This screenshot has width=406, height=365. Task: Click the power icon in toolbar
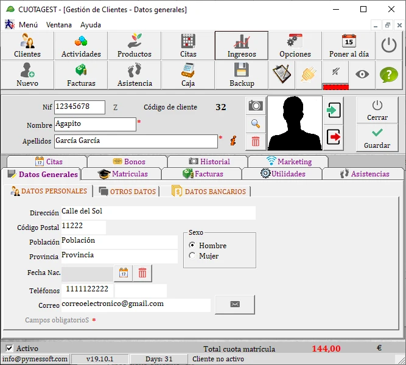[389, 46]
